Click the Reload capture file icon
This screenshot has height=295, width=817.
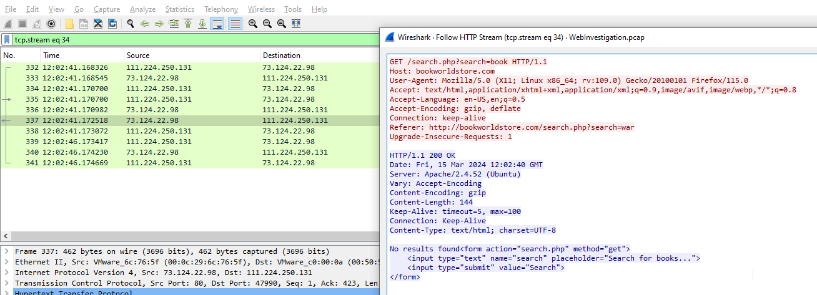pyautogui.click(x=112, y=24)
